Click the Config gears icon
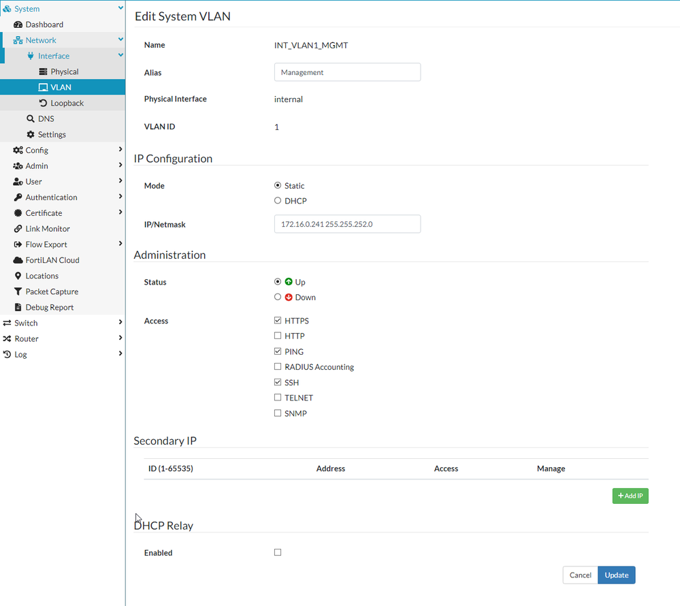 pos(18,150)
